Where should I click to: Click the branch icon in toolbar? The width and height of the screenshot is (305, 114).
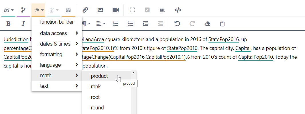point(23,10)
